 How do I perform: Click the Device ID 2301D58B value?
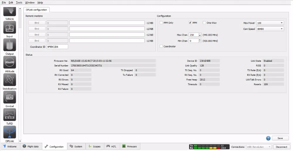[209, 61]
